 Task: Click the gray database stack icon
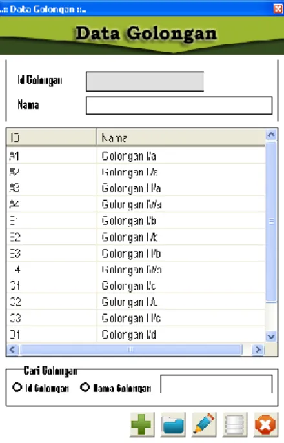235,424
